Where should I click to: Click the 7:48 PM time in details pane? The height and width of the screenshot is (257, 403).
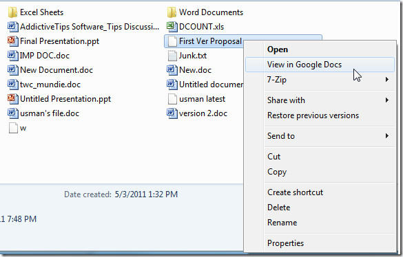click(21, 219)
